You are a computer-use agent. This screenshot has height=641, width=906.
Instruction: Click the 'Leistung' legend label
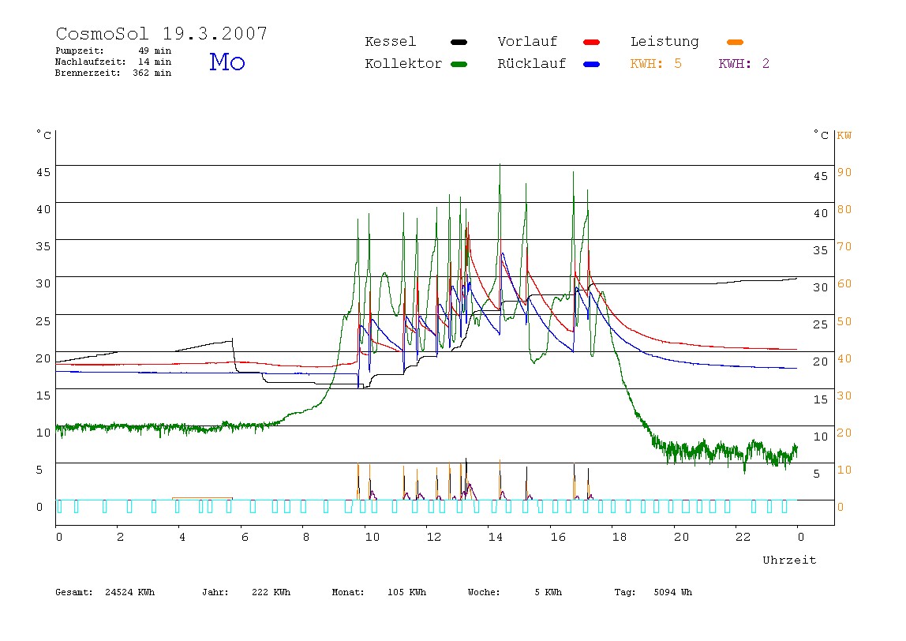click(x=665, y=42)
